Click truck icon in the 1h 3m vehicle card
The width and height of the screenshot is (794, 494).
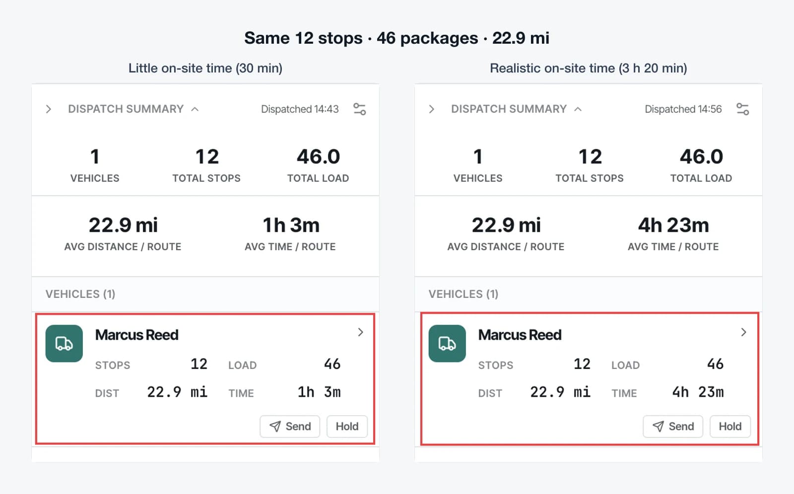tap(64, 344)
